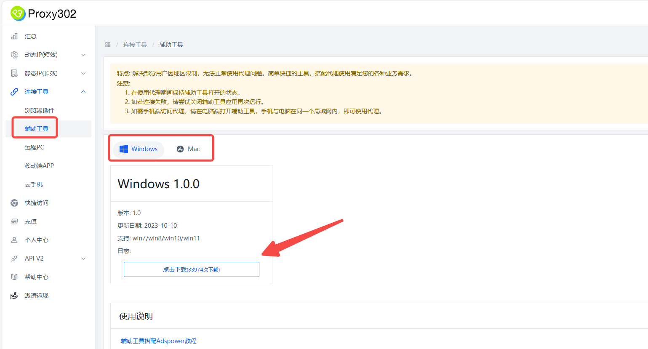
Task: Click the Windows logo on the Windows tab
Action: pos(123,149)
